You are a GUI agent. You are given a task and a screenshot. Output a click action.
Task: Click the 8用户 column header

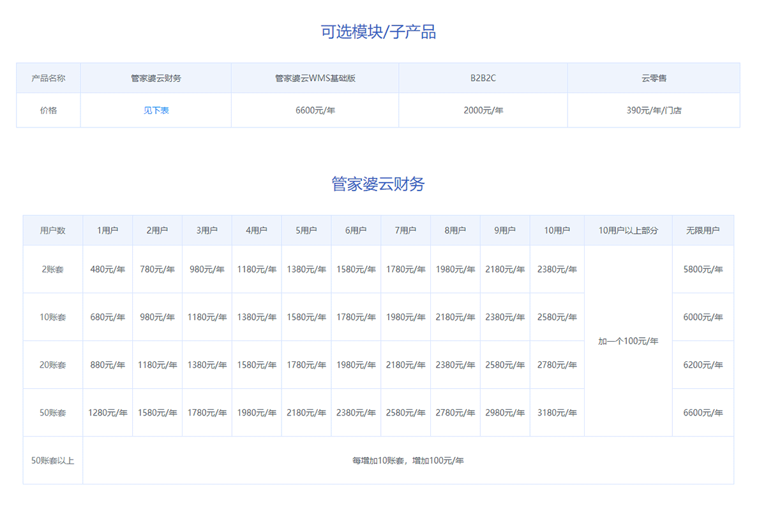455,231
